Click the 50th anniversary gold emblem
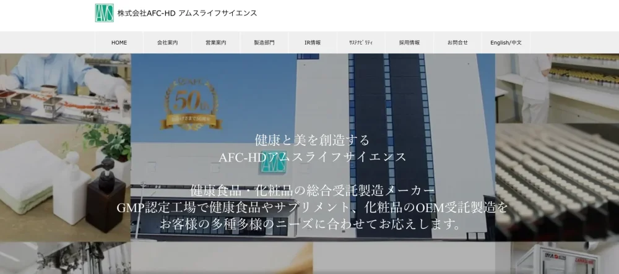The height and width of the screenshot is (274, 619). (191, 103)
